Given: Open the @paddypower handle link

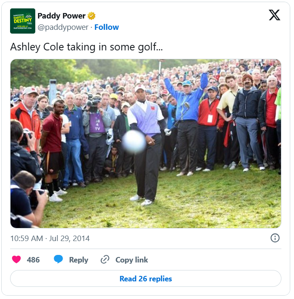Looking at the screenshot, I should coord(63,27).
